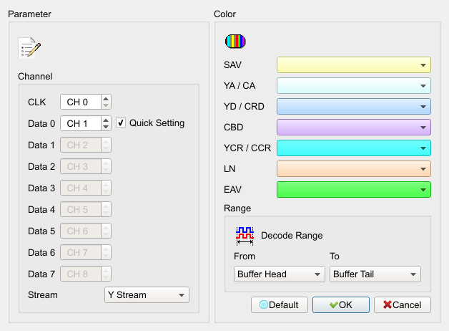Increase CLK channel with up arrow
This screenshot has width=449, height=331.
pos(106,99)
